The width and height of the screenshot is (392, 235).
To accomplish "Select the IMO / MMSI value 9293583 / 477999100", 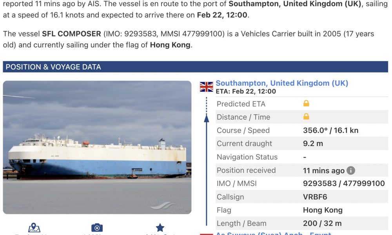I will coord(344,184).
